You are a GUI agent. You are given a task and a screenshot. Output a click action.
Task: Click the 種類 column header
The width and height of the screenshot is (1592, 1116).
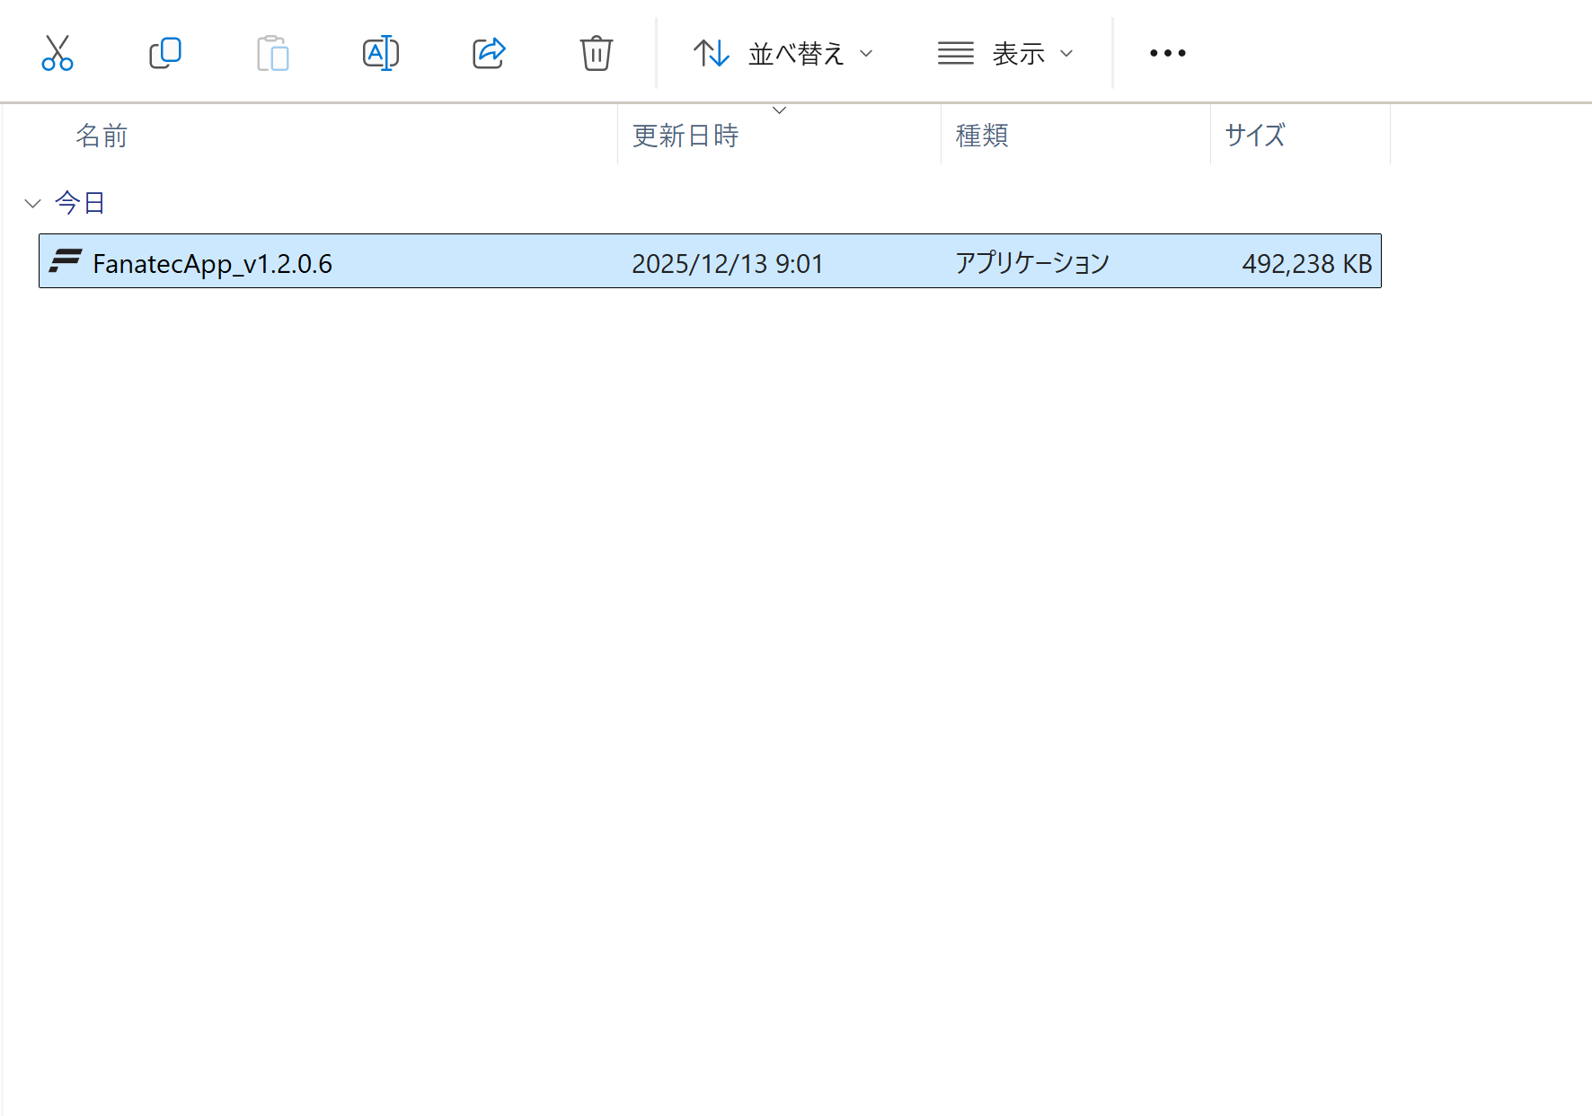(x=982, y=136)
